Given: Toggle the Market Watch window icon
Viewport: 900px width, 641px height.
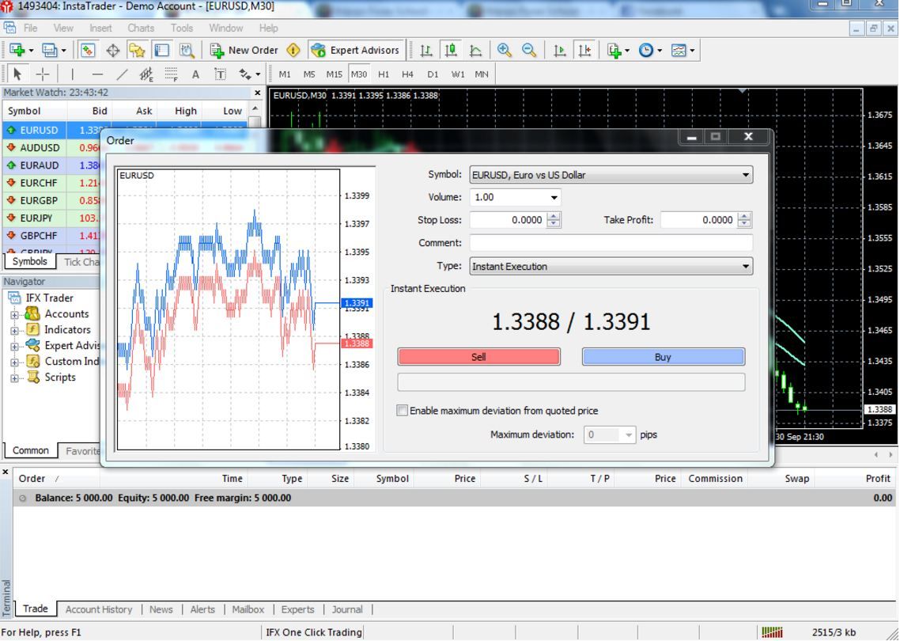Looking at the screenshot, I should (87, 51).
